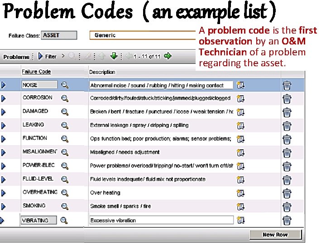Screen dimensions: 326x245
Task: Open long description icon for Misaligned row
Action: coord(240,153)
